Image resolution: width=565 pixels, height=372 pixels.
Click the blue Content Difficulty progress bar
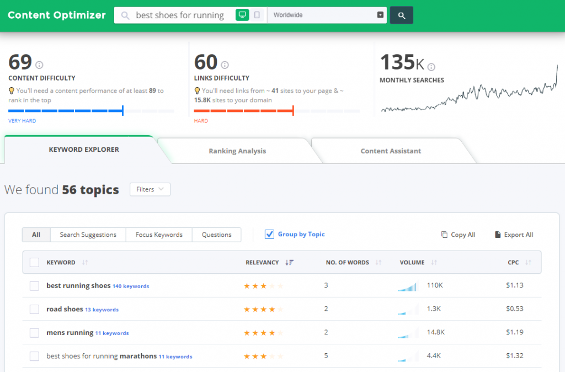coord(91,111)
